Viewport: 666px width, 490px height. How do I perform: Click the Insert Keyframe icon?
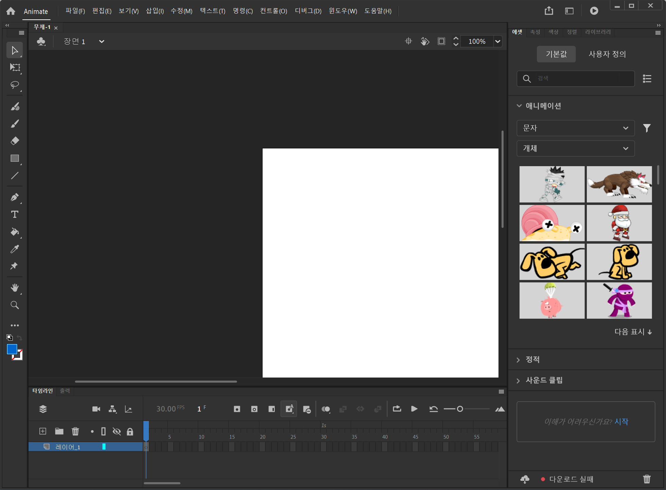[x=237, y=409]
